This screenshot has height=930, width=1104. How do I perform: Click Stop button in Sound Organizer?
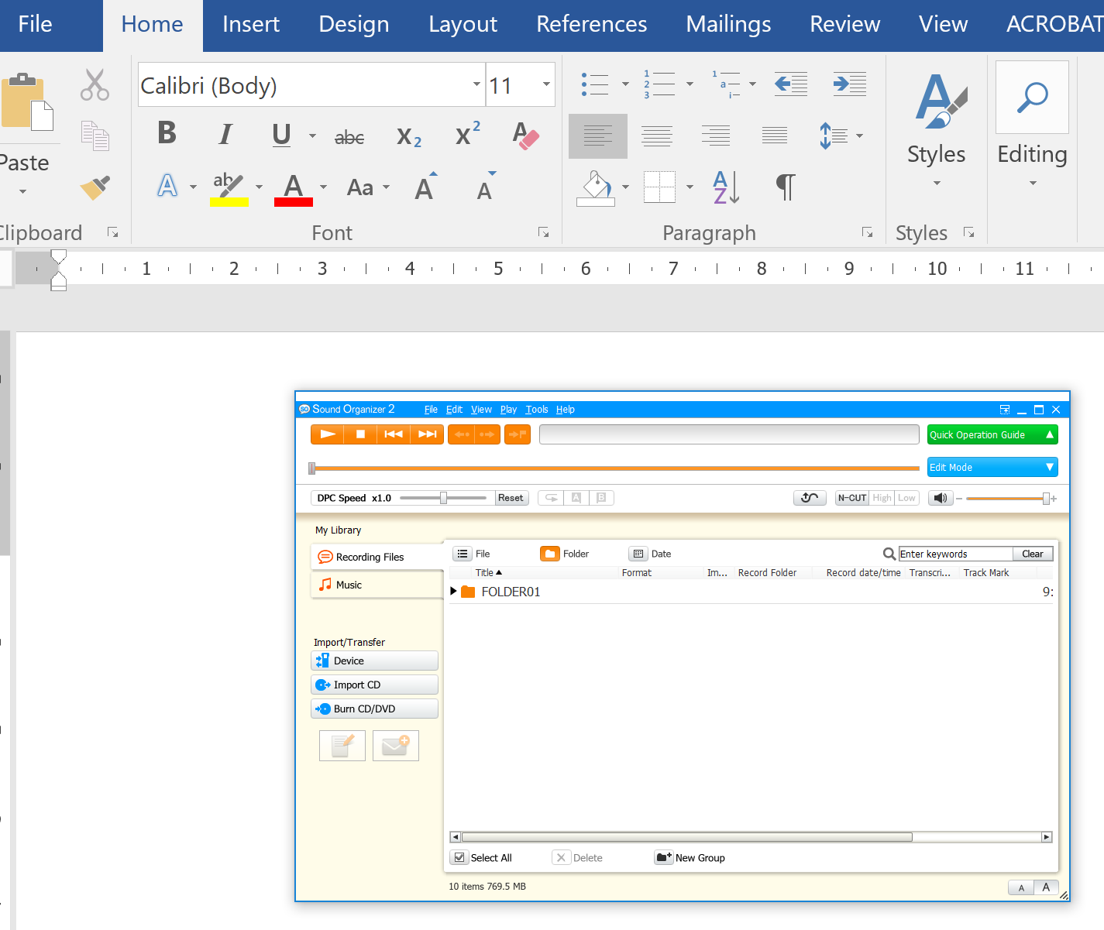tap(360, 434)
